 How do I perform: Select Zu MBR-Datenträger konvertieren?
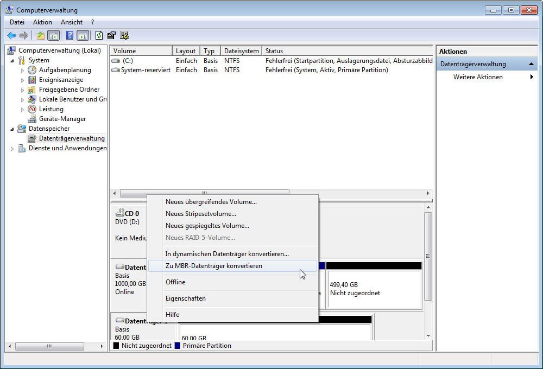233,266
